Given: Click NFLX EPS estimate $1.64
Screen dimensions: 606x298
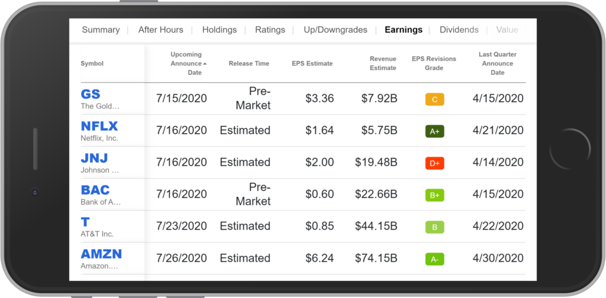Looking at the screenshot, I should pos(320,131).
